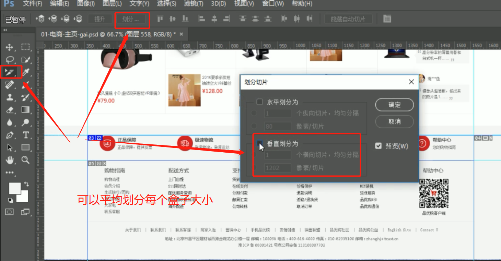Screen dimensions: 501x261
Task: Open slice options icon in options bar
Action: (387, 19)
